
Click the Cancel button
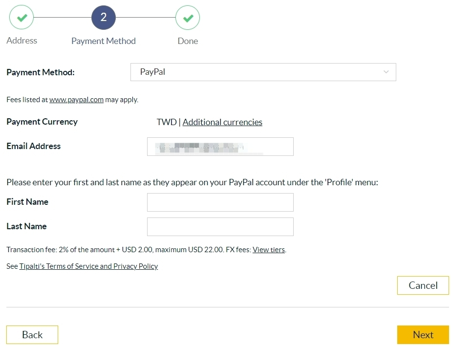click(x=423, y=285)
